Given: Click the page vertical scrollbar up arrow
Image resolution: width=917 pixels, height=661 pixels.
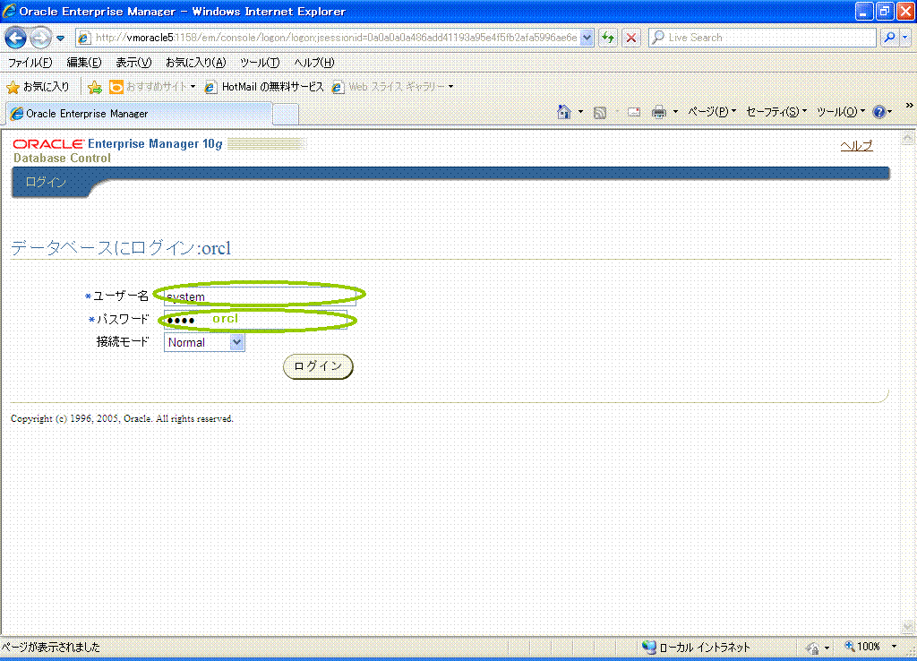Looking at the screenshot, I should coord(907,139).
